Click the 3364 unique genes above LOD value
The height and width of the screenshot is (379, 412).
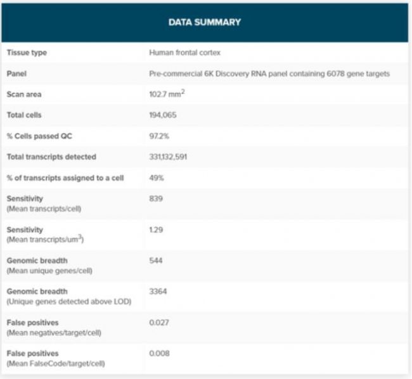[x=158, y=291]
